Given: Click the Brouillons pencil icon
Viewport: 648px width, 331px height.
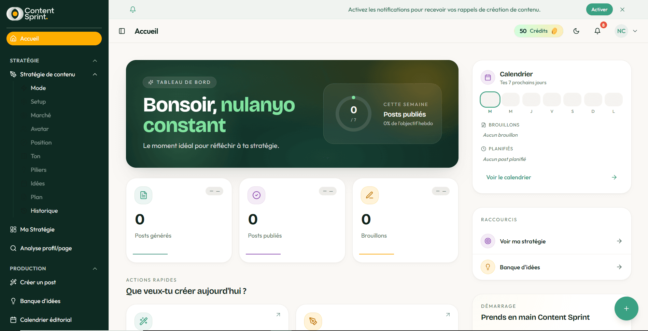Looking at the screenshot, I should 370,195.
